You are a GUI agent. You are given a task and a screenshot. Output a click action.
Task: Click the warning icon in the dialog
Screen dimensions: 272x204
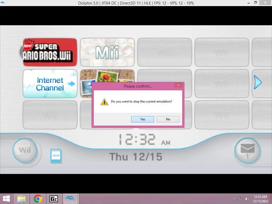(104, 102)
